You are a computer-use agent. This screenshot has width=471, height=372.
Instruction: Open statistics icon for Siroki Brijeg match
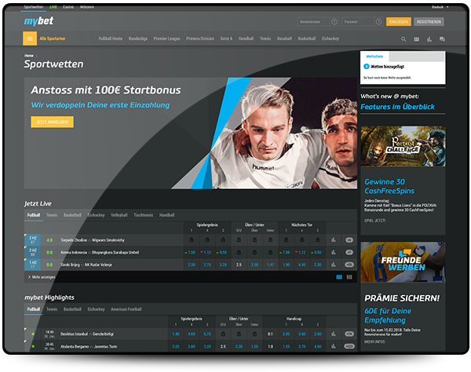point(334,264)
